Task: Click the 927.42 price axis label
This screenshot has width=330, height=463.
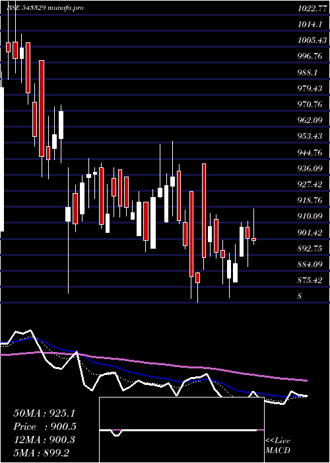Action: click(x=310, y=185)
